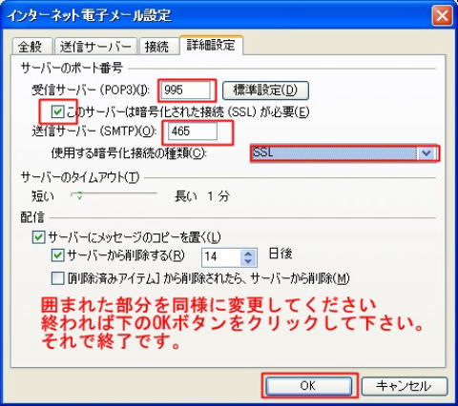Click the キャンセル button
This screenshot has height=406, width=458.
tap(405, 386)
